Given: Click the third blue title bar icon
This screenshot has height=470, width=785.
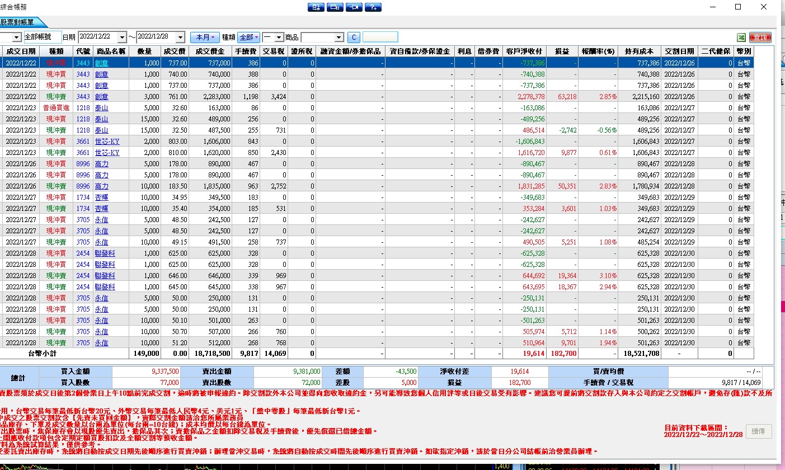Looking at the screenshot, I should (354, 7).
